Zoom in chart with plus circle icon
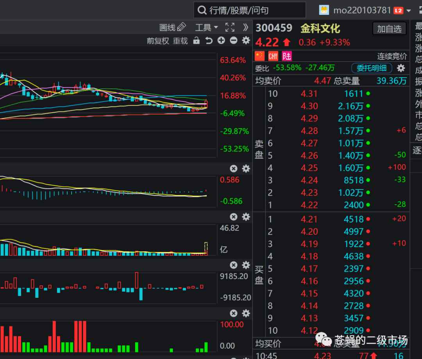Image resolution: width=422 pixels, height=359 pixels. tap(221, 41)
